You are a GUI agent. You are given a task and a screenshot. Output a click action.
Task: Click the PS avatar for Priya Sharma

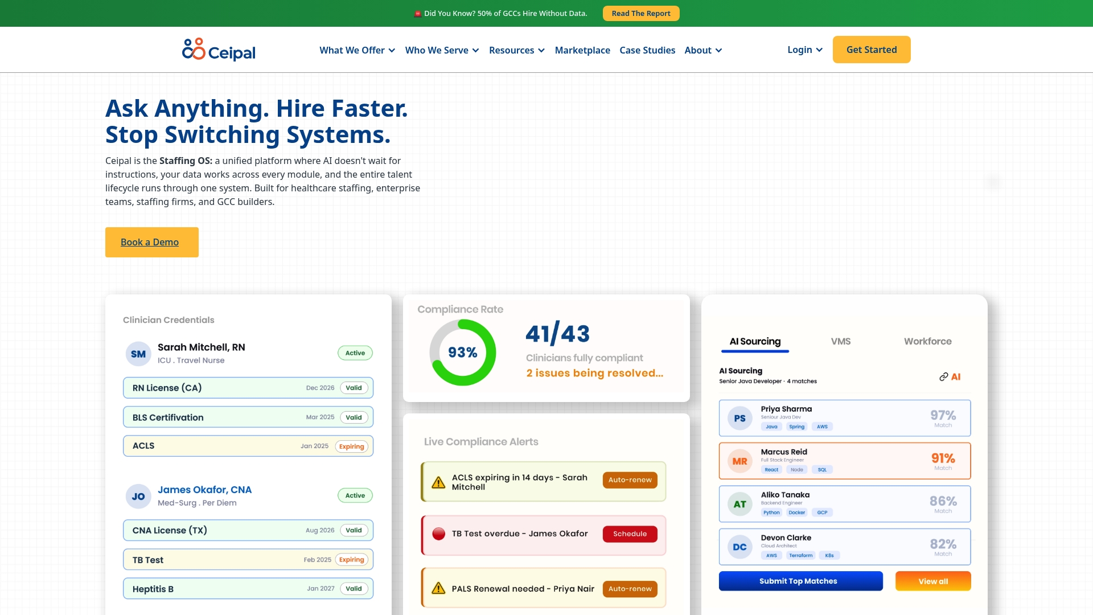click(739, 419)
